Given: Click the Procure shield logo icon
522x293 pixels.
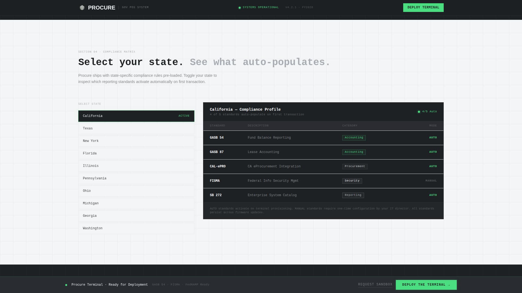Looking at the screenshot, I should (82, 8).
